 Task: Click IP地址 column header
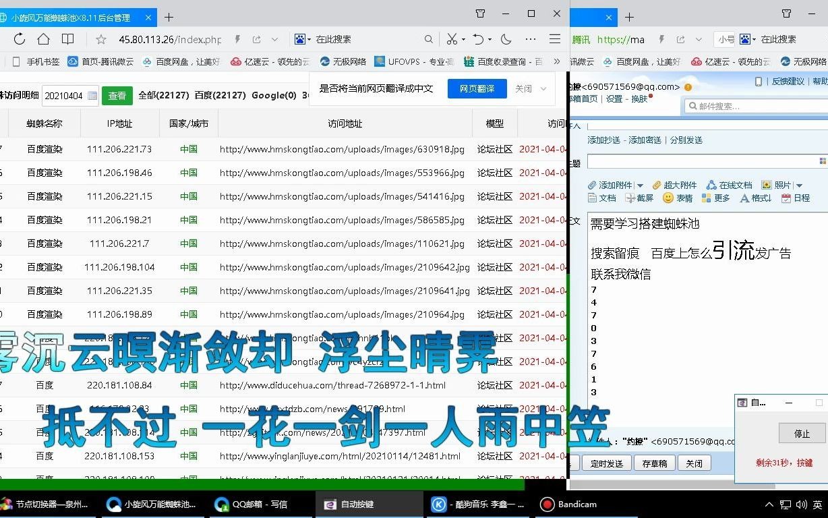click(120, 123)
